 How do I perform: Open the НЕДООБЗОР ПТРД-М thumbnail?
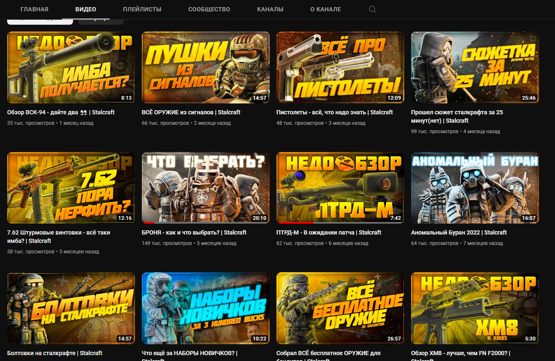point(340,188)
